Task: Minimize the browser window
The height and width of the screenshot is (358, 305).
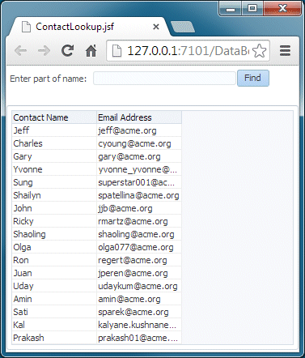Action: pos(231,9)
